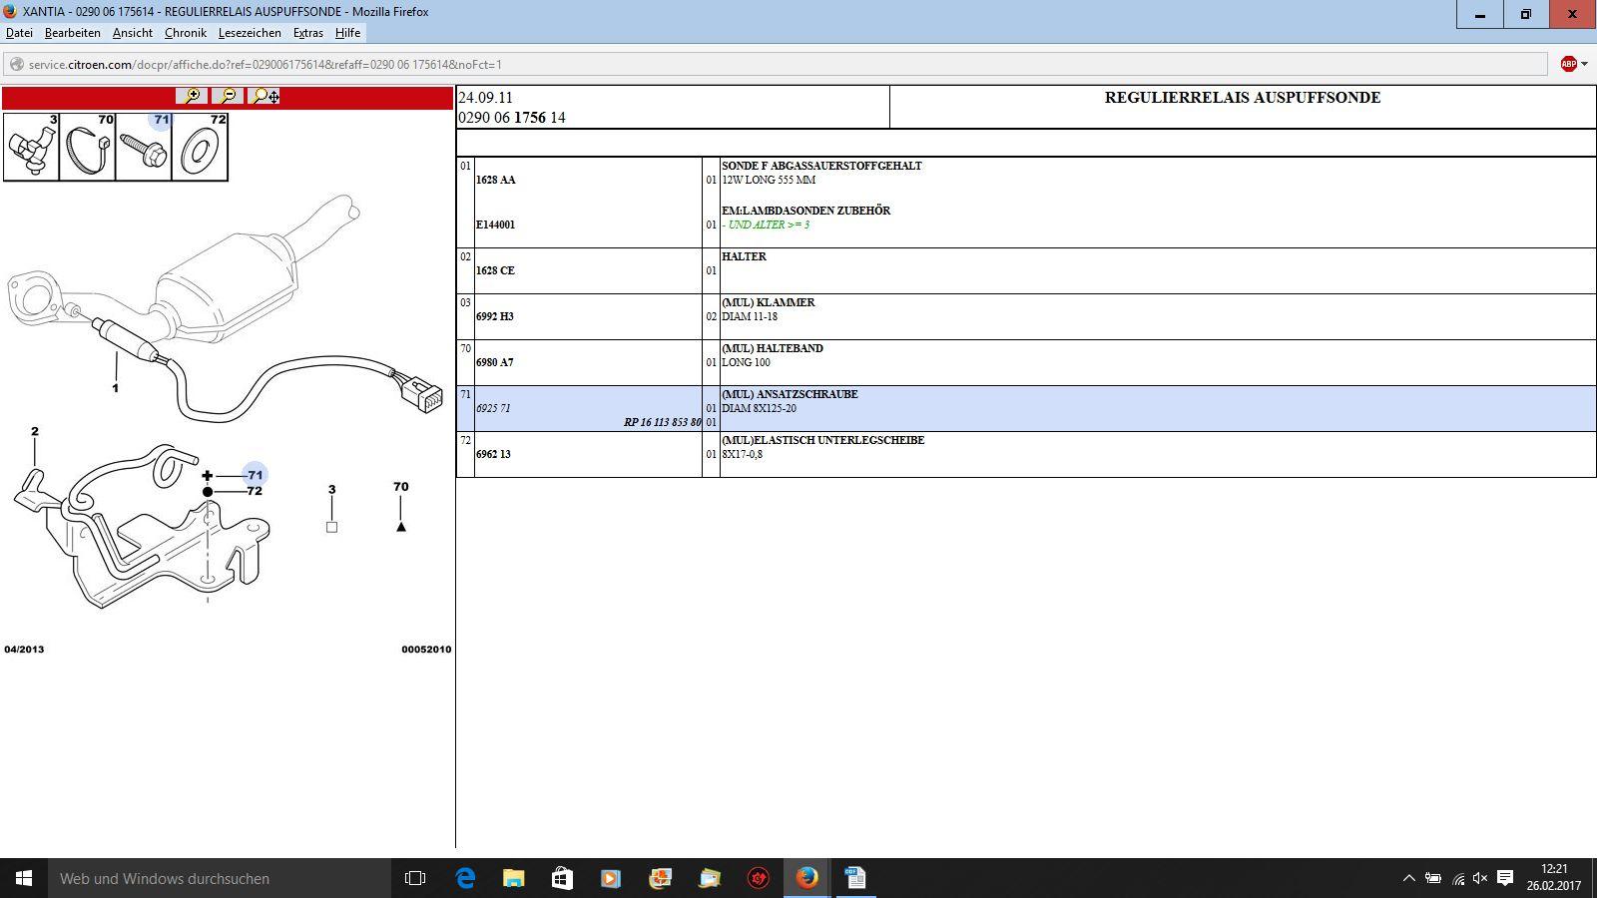Click callout 2 on the bracket drawing
This screenshot has width=1597, height=898.
tap(35, 431)
